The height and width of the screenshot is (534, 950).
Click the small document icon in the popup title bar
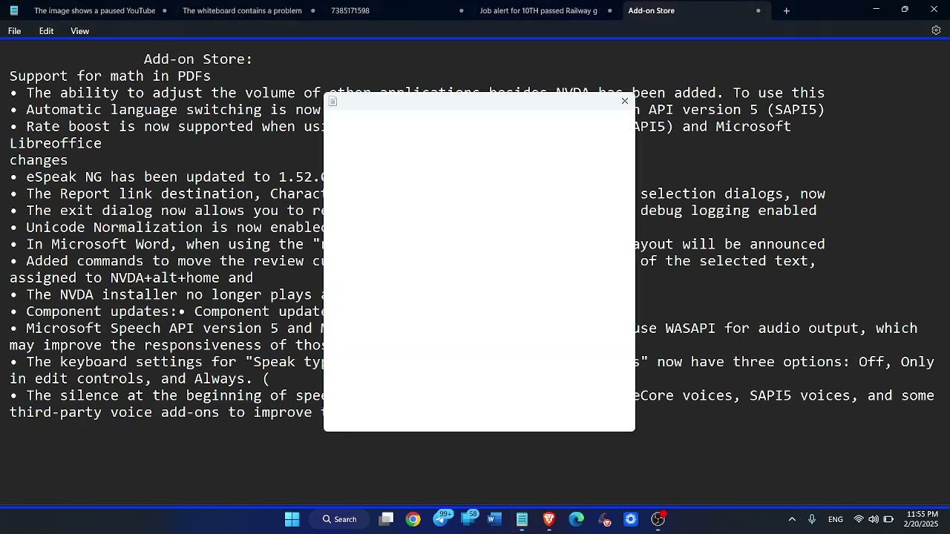coord(332,102)
